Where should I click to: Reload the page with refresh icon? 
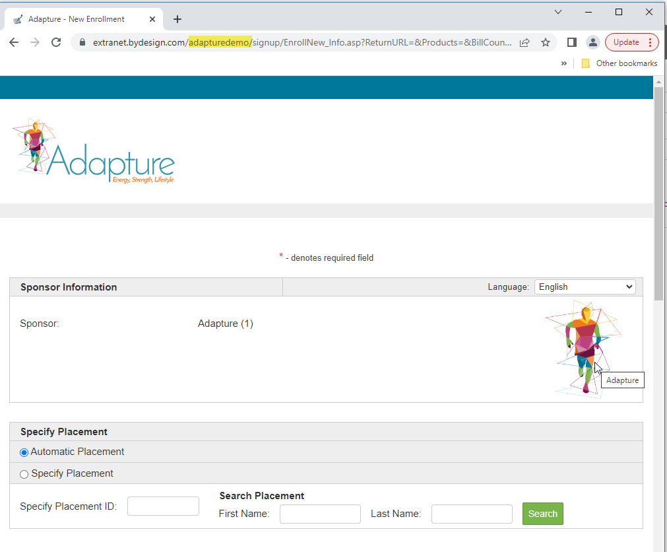55,42
